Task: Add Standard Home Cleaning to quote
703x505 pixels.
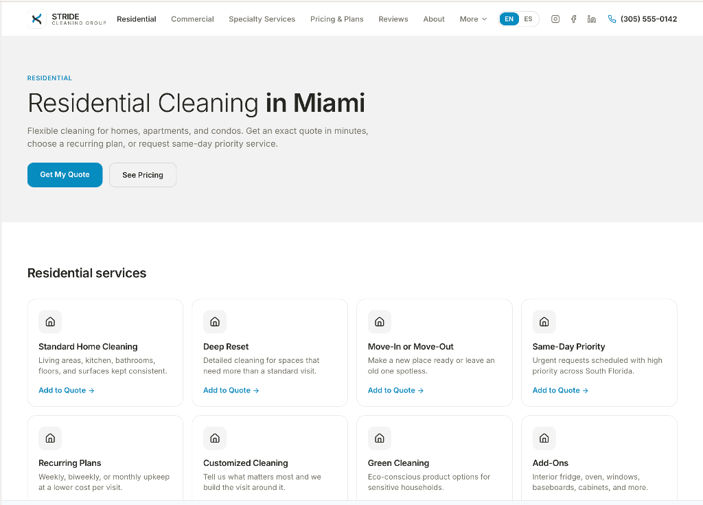Action: (x=67, y=390)
